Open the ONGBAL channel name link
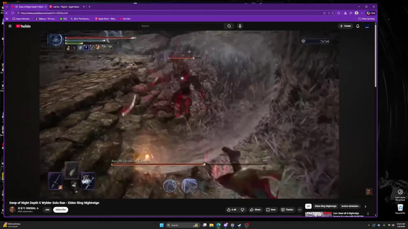Image resolution: width=408 pixels, height=229 pixels. pyautogui.click(x=27, y=208)
